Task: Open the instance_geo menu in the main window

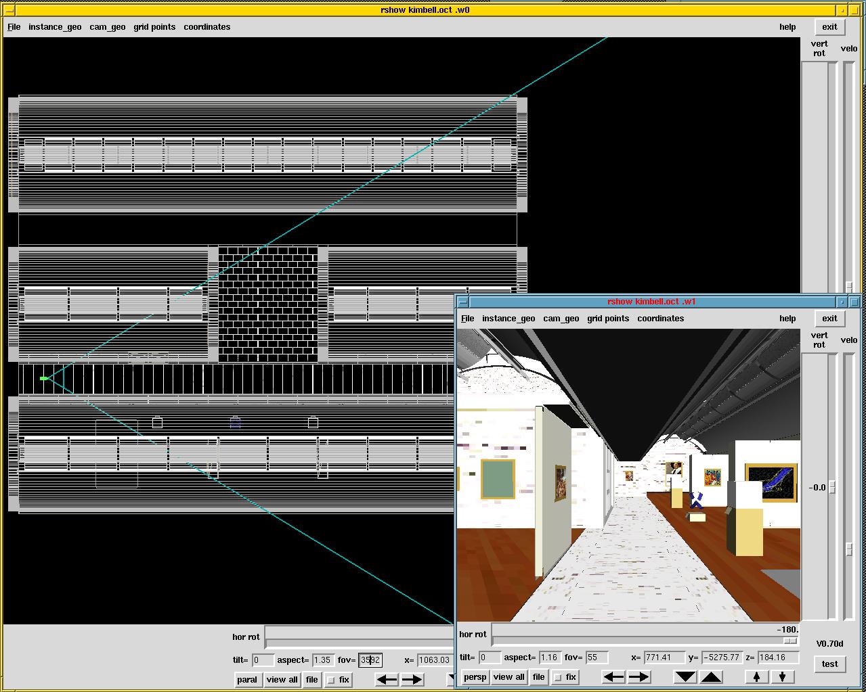Action: click(x=55, y=27)
